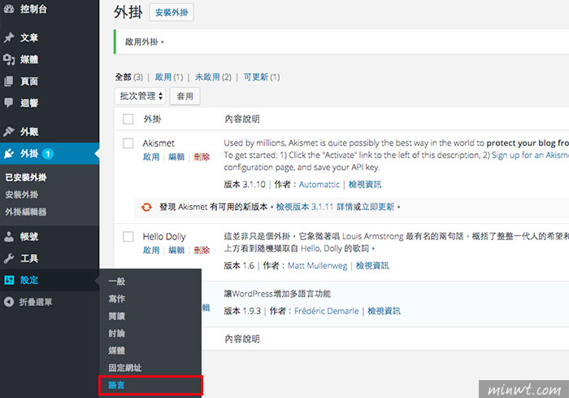
Task: Check the Hello Dolly plugin checkbox
Action: [128, 237]
